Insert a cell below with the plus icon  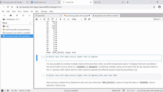pos(40,19)
